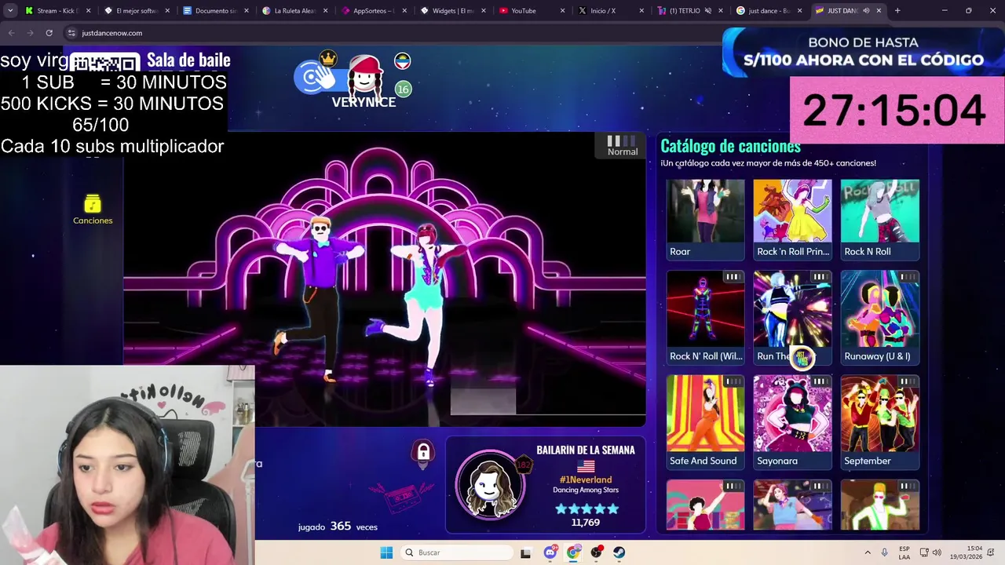Viewport: 1005px width, 565px height.
Task: Mute the JUST DANCE tab audio icon
Action: tap(866, 11)
